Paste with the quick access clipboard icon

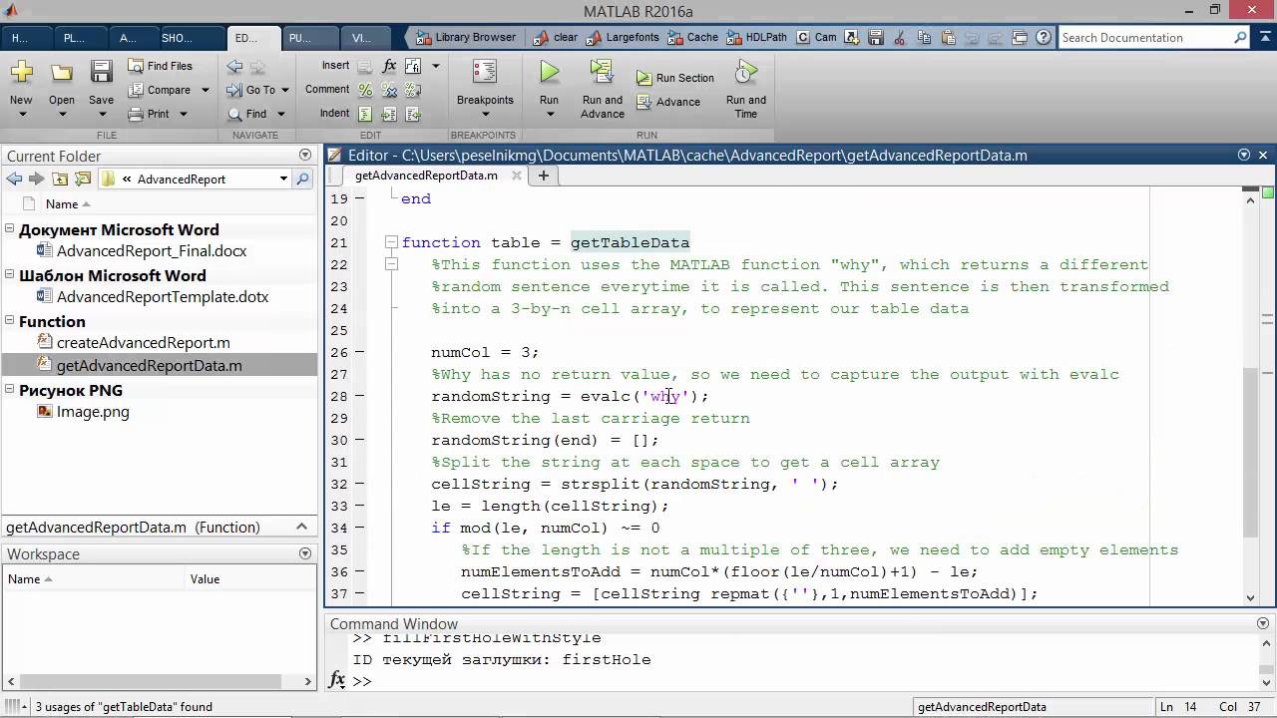pyautogui.click(x=949, y=38)
